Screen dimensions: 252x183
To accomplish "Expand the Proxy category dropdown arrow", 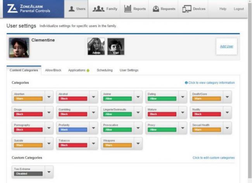I will (x=183, y=128).
